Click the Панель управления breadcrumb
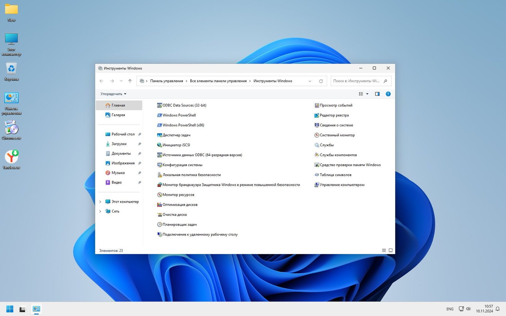506x316 pixels. [166, 81]
